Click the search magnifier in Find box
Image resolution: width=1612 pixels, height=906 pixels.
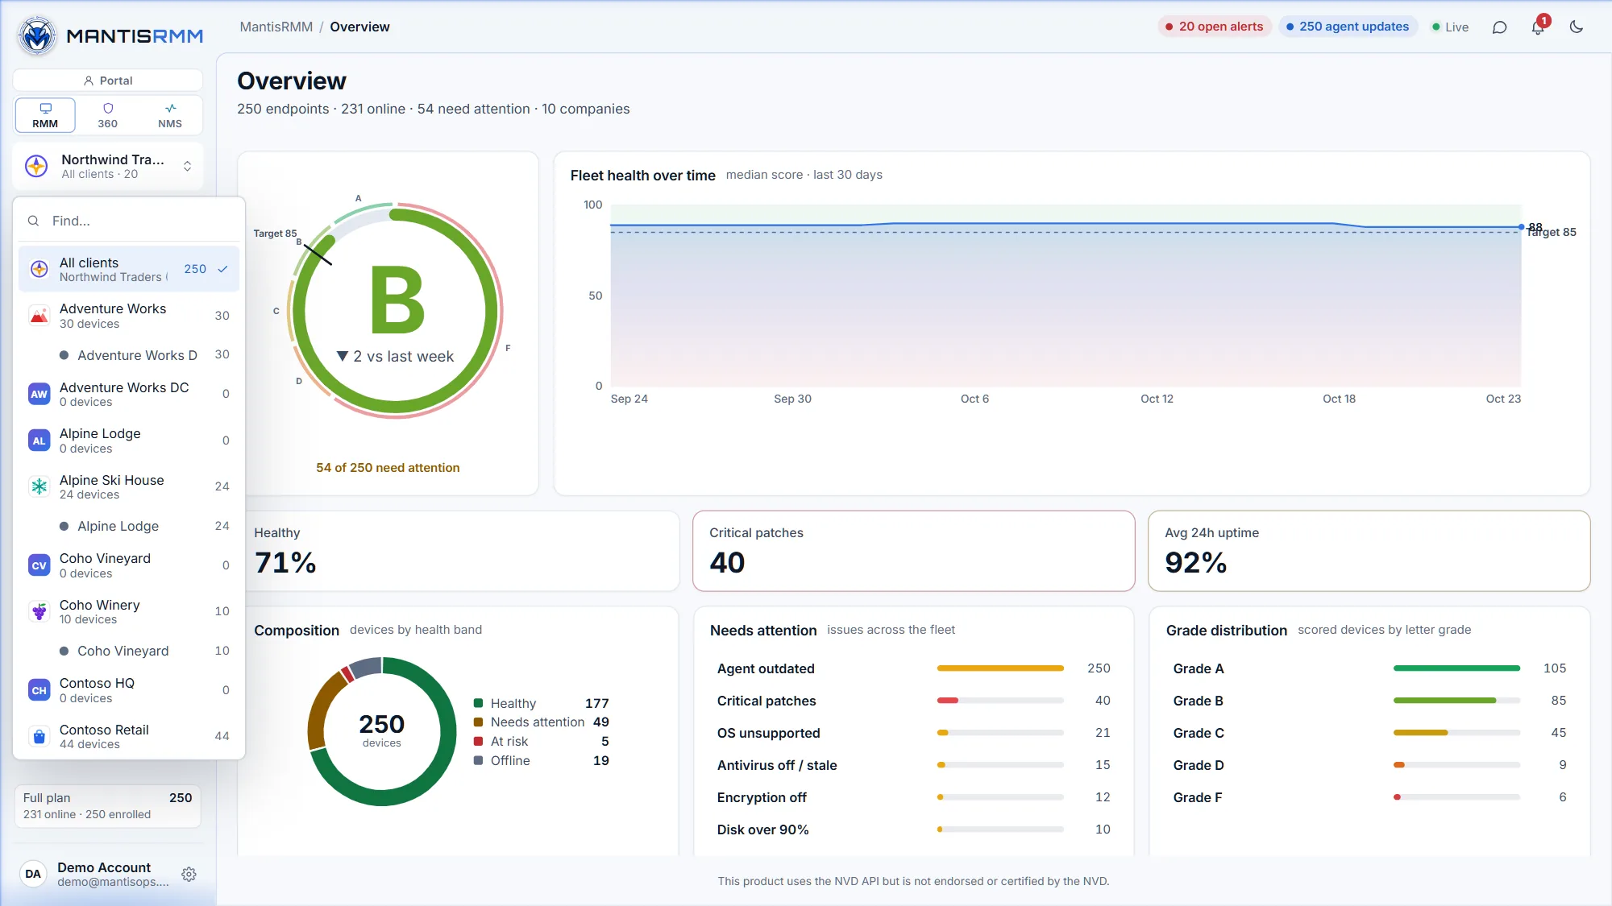(x=33, y=221)
